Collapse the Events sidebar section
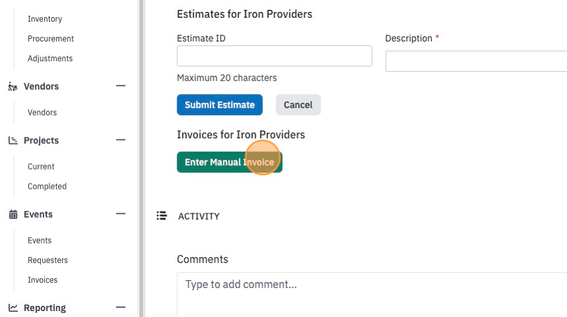 pos(121,214)
